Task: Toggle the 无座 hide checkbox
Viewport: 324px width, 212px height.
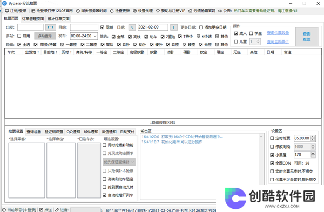Action: tap(201, 45)
